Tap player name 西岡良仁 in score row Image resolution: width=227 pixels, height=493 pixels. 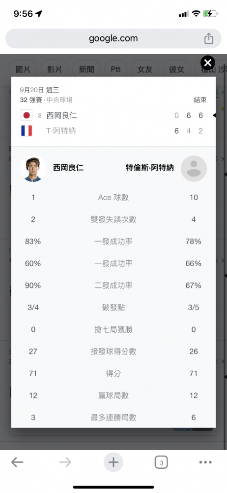coord(62,115)
